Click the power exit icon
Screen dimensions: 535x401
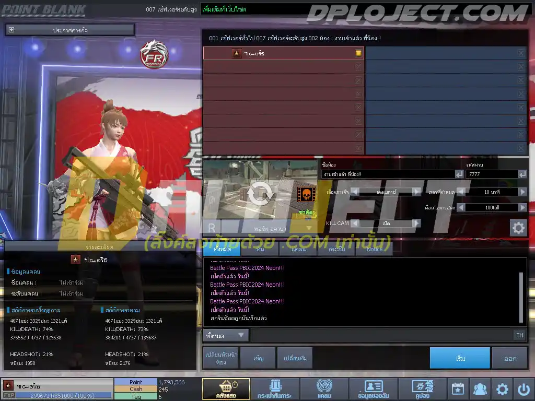pyautogui.click(x=524, y=388)
